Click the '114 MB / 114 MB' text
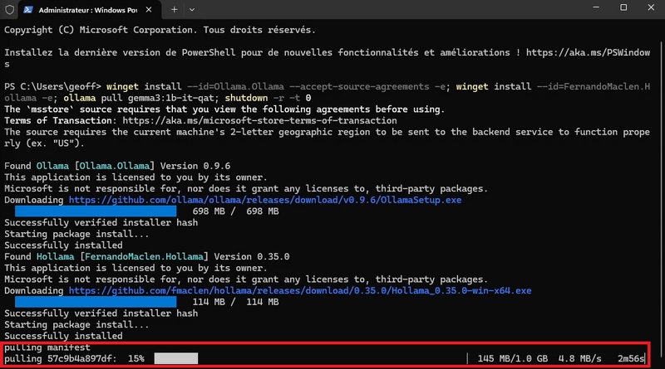The width and height of the screenshot is (665, 369). [x=235, y=302]
